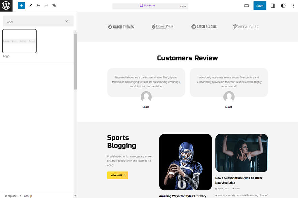Click the Logo search input field
Screen dimensions: 298x198
pos(34,21)
